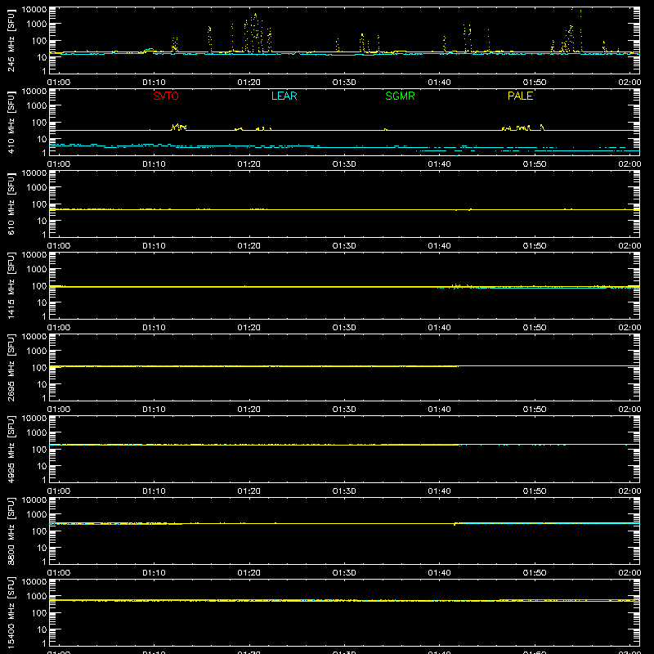Click the tallest yellow burst near 01:20 at 245 MHz
Image resolution: width=654 pixels, height=654 pixels.
pos(254,33)
